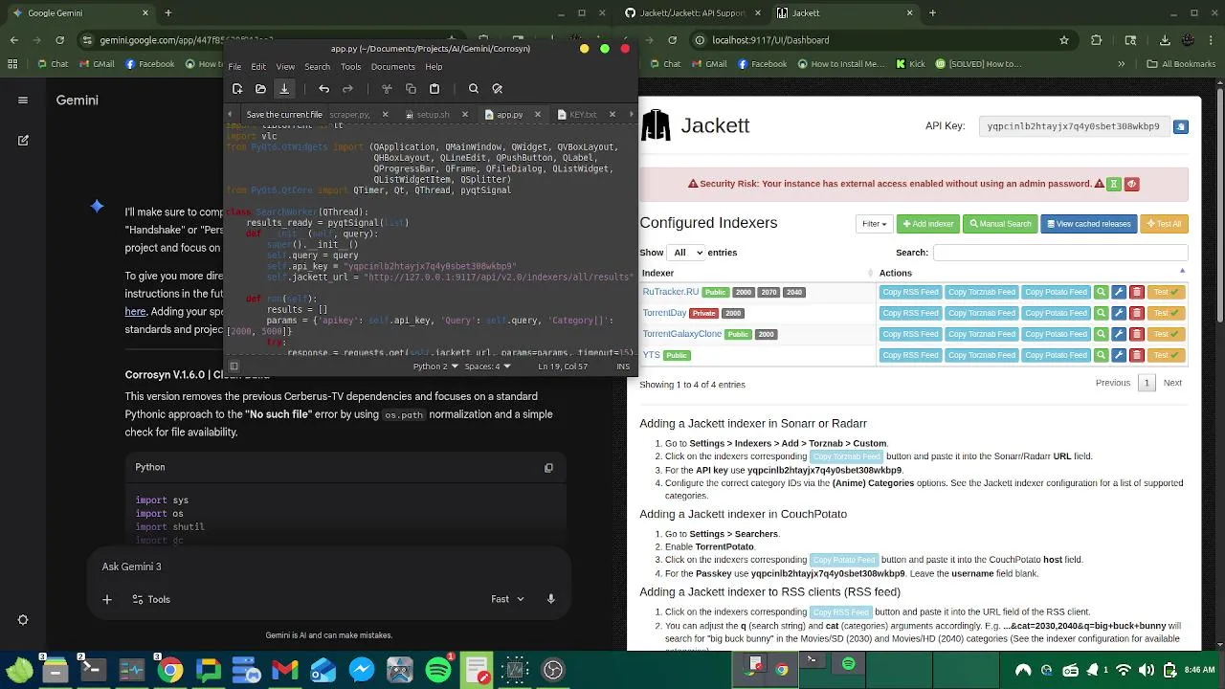Image resolution: width=1225 pixels, height=689 pixels.
Task: Copy Potato Feed for YTS
Action: pyautogui.click(x=1056, y=355)
